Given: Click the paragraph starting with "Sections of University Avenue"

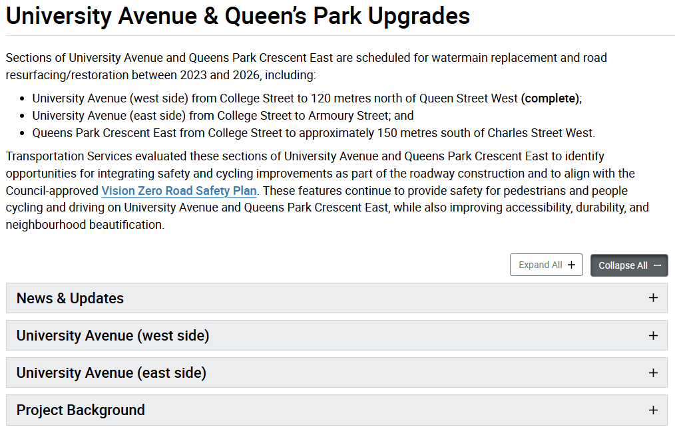Looking at the screenshot, I should [306, 66].
